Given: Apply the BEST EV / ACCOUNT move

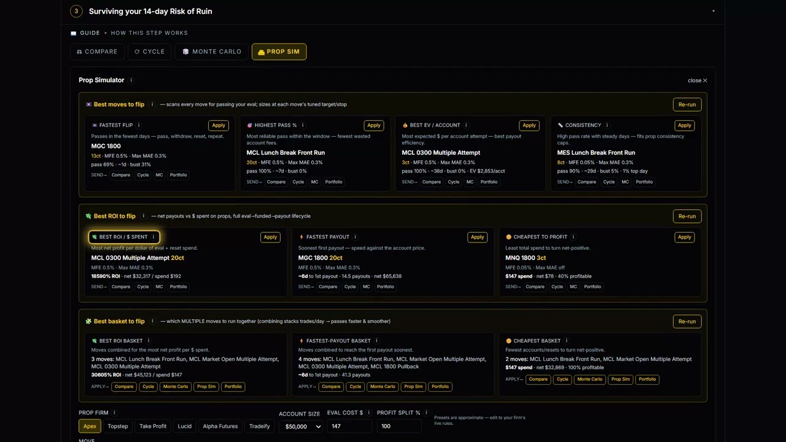Looking at the screenshot, I should (529, 125).
